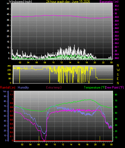
Task: Click the windspeed axis value 15
Action: 8,42
